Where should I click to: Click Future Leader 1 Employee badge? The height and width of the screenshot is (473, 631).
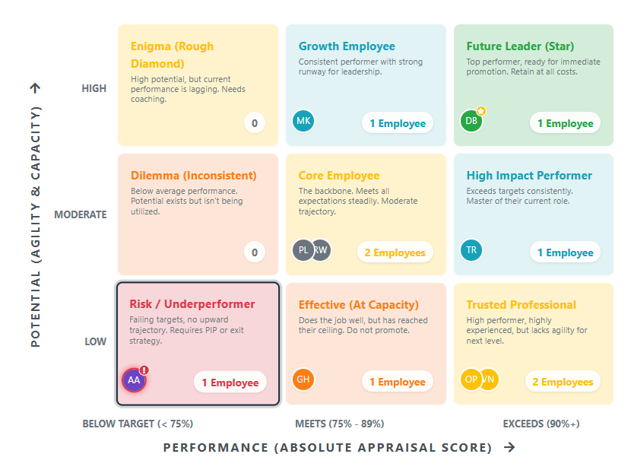(566, 123)
